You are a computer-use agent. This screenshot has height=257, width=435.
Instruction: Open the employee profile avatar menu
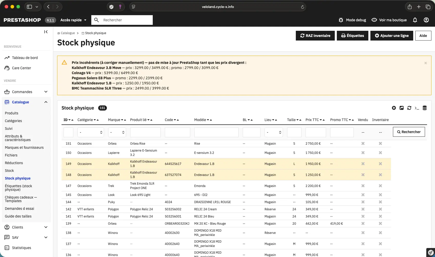[x=426, y=20]
